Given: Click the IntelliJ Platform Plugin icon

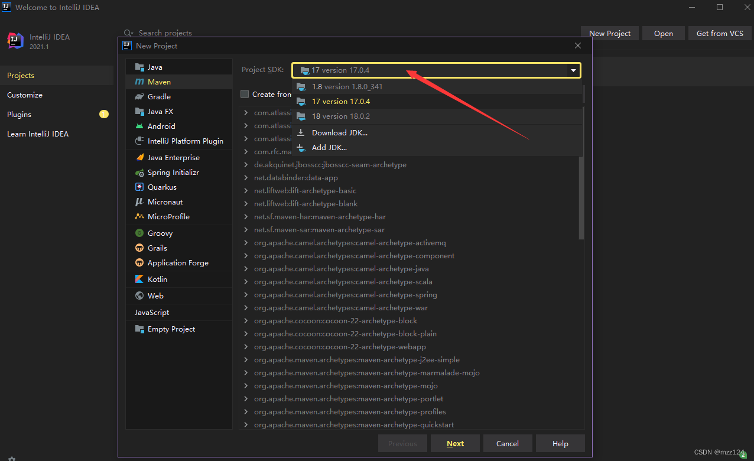Looking at the screenshot, I should coord(139,141).
